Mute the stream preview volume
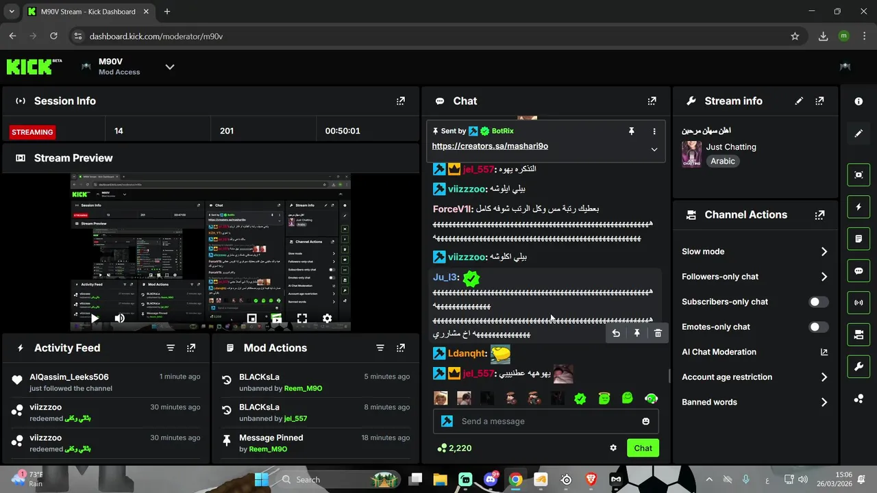 point(120,318)
